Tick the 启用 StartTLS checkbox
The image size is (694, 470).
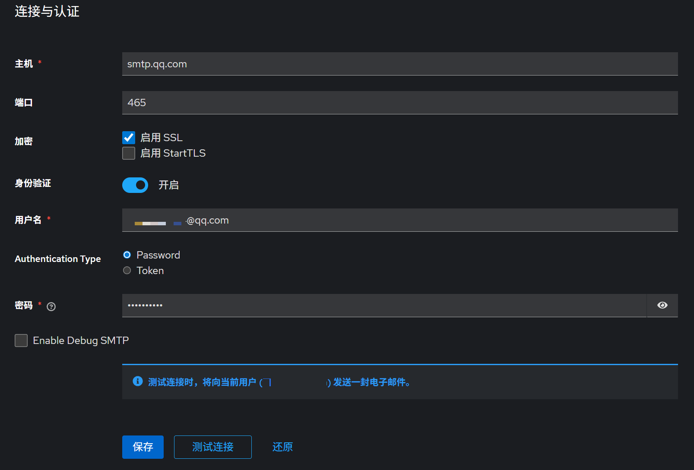pyautogui.click(x=129, y=153)
